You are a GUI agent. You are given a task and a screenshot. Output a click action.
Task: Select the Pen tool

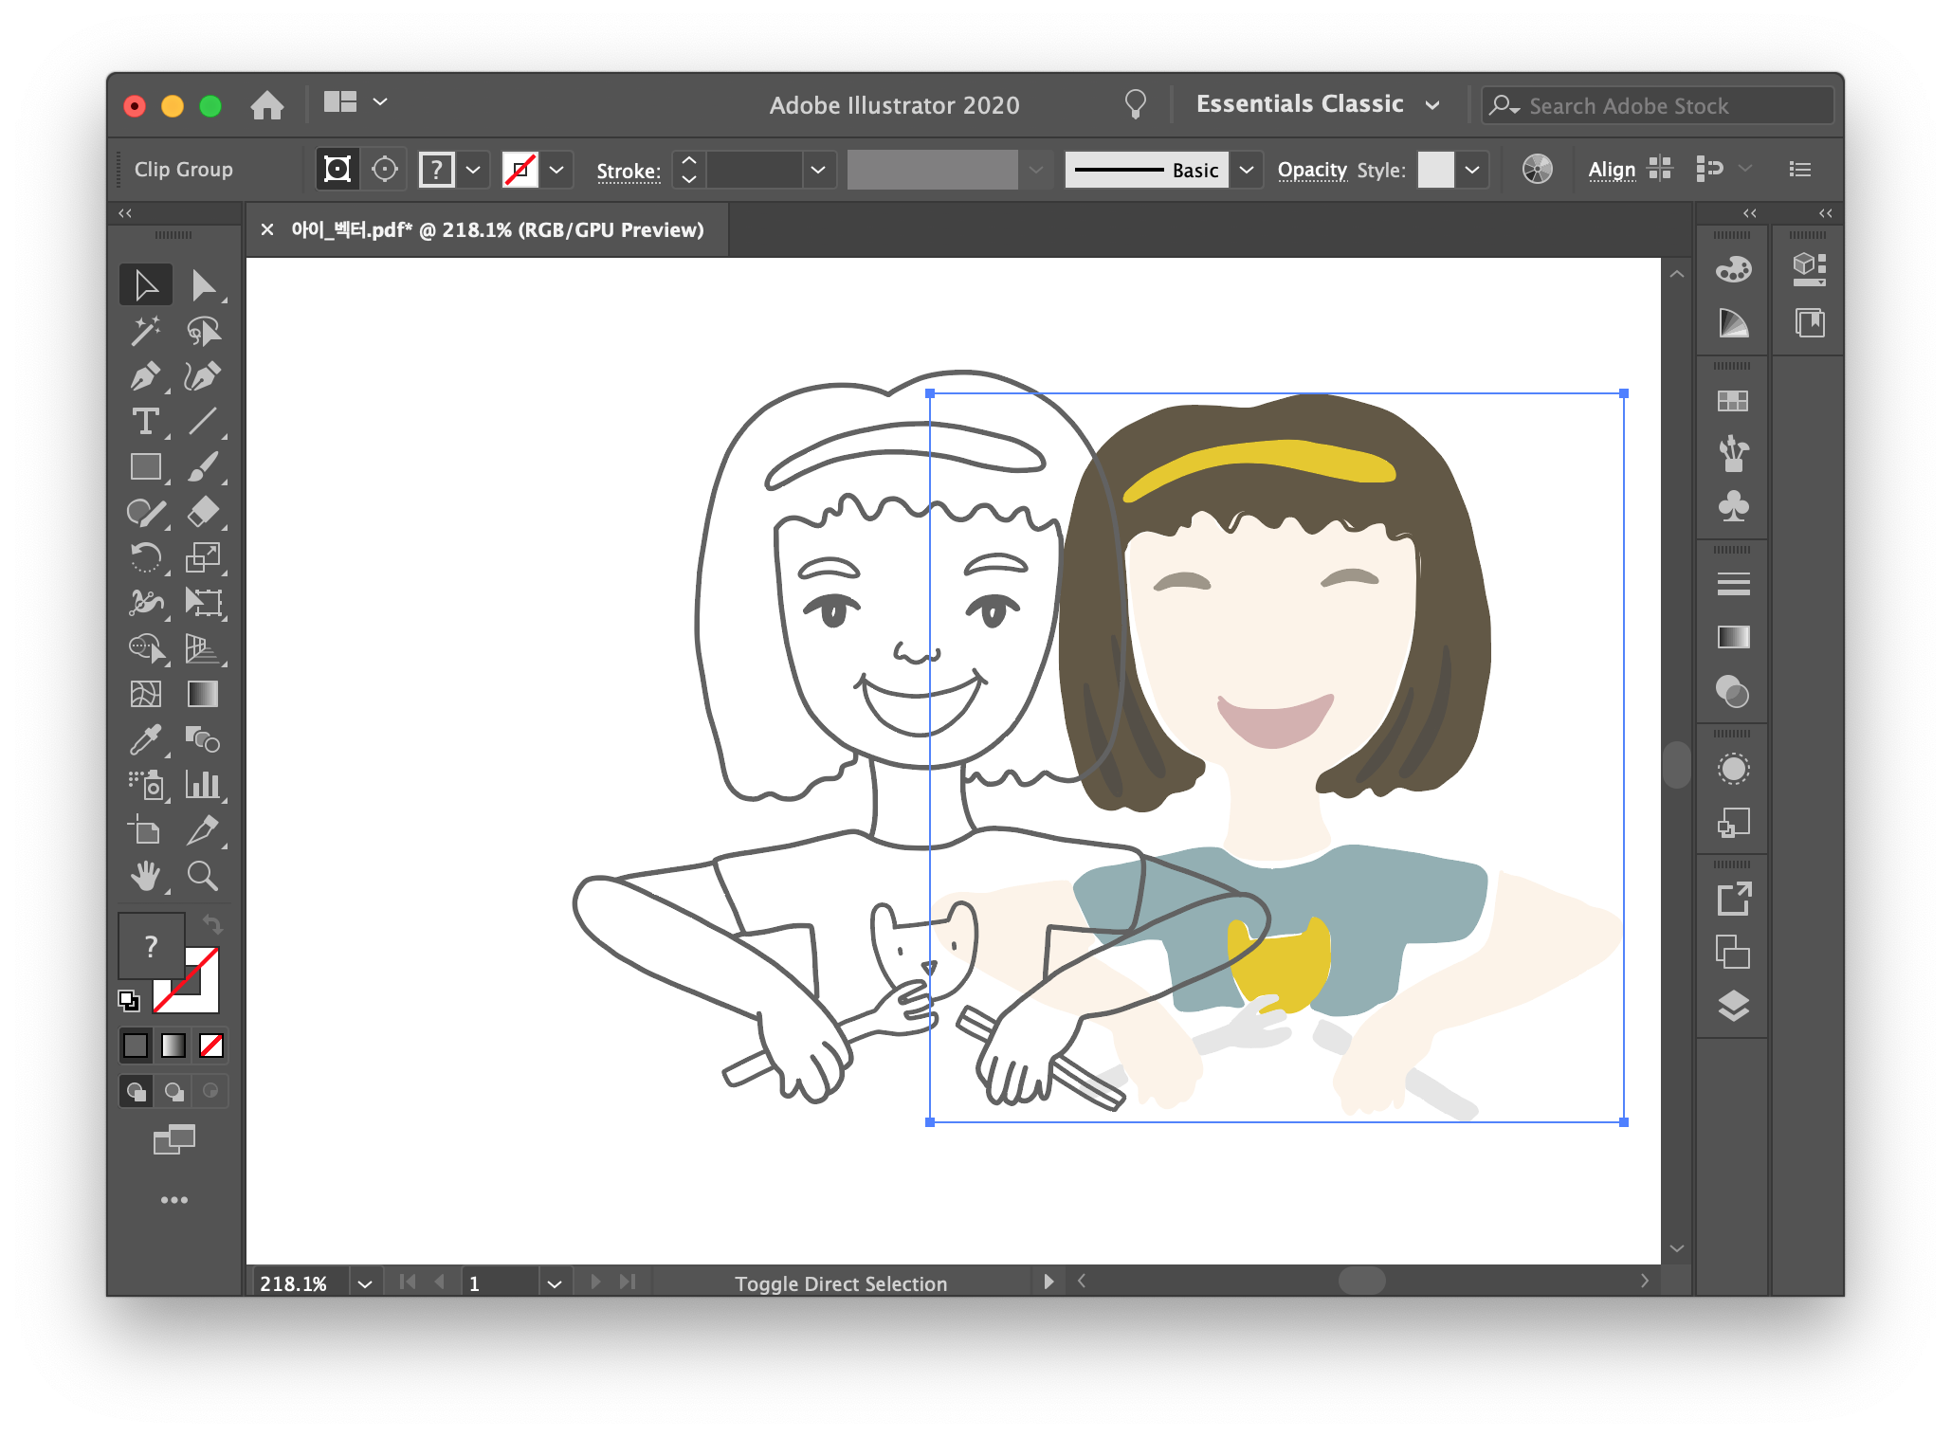pos(145,376)
